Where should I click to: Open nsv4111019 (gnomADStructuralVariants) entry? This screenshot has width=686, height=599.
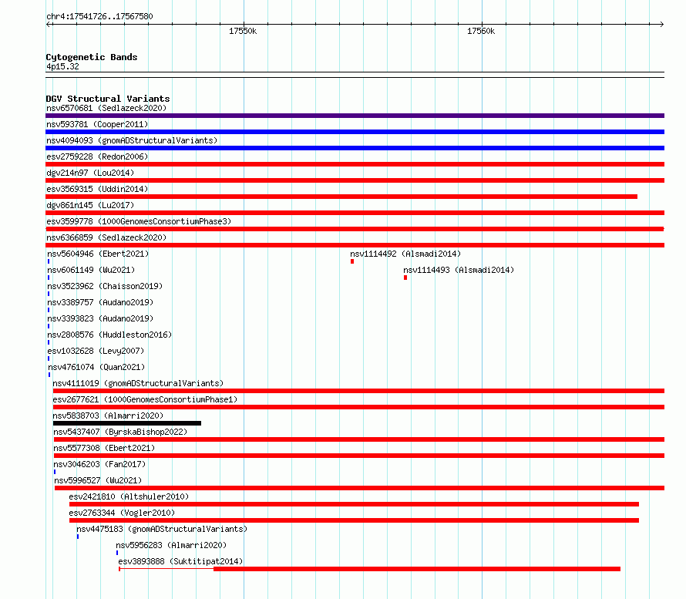138,383
